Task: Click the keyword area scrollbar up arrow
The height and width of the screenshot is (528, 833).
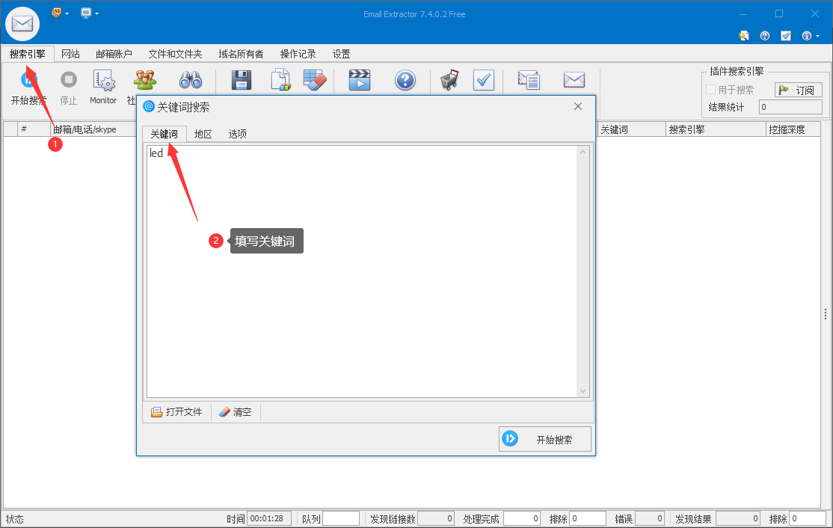Action: point(583,152)
